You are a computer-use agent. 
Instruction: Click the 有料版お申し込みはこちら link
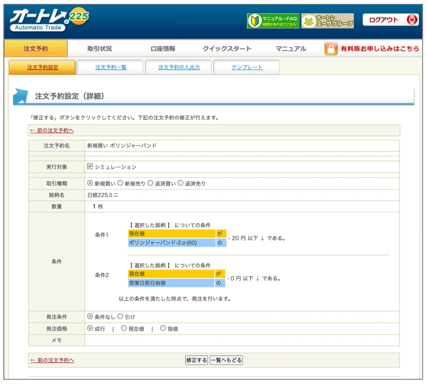pyautogui.click(x=380, y=49)
